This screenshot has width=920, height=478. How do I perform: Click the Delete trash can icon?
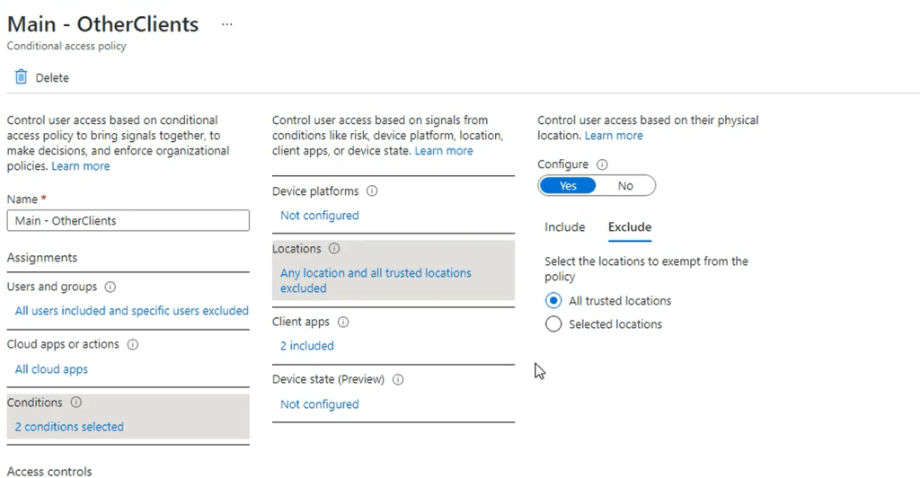click(x=21, y=77)
